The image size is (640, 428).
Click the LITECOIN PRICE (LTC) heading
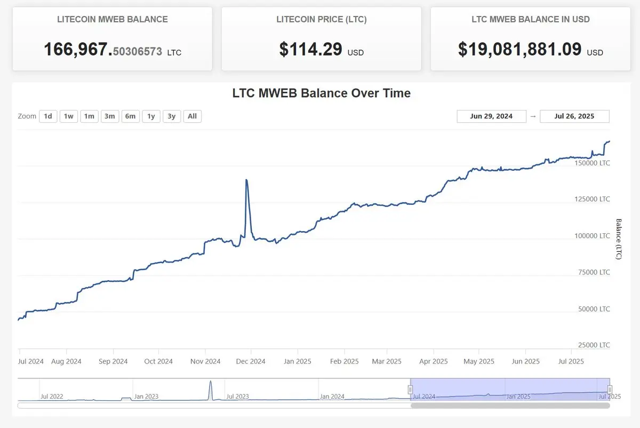pos(322,19)
